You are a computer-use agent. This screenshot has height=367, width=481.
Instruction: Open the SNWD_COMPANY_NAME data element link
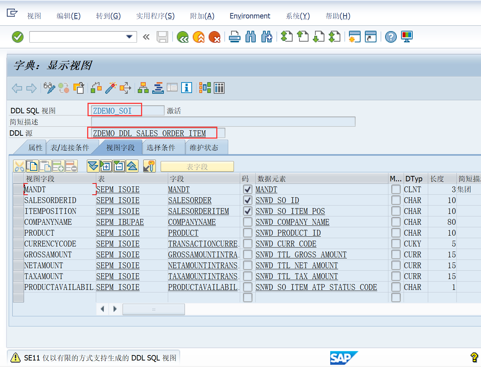click(x=293, y=222)
